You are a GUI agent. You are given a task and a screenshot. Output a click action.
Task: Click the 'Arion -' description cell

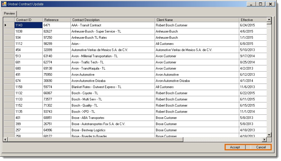click(113, 44)
